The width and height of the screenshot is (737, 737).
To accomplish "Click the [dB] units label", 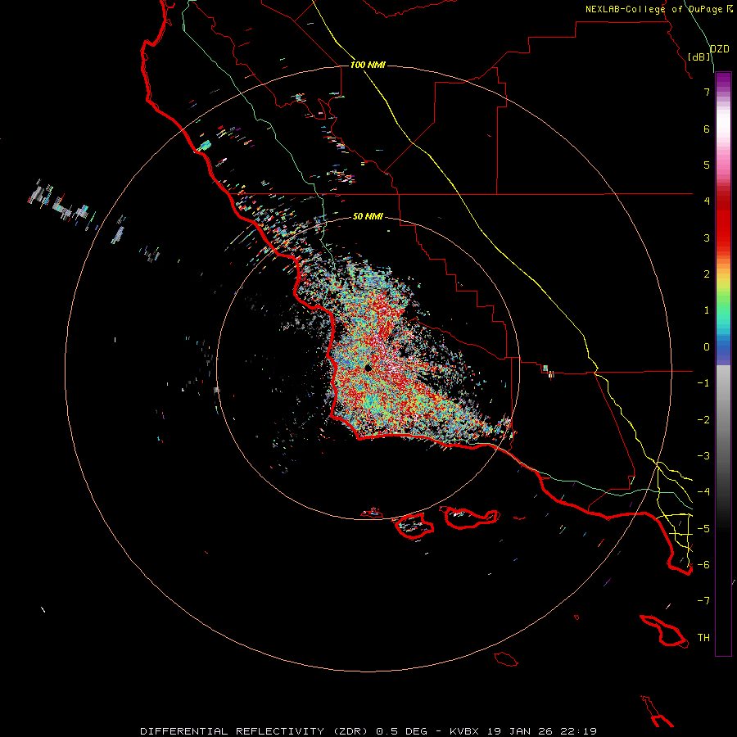I will 699,57.
